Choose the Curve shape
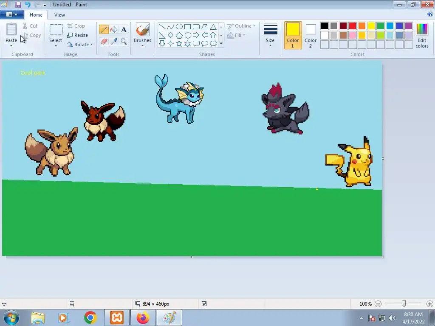Image resolution: width=435 pixels, height=326 pixels. 171,27
